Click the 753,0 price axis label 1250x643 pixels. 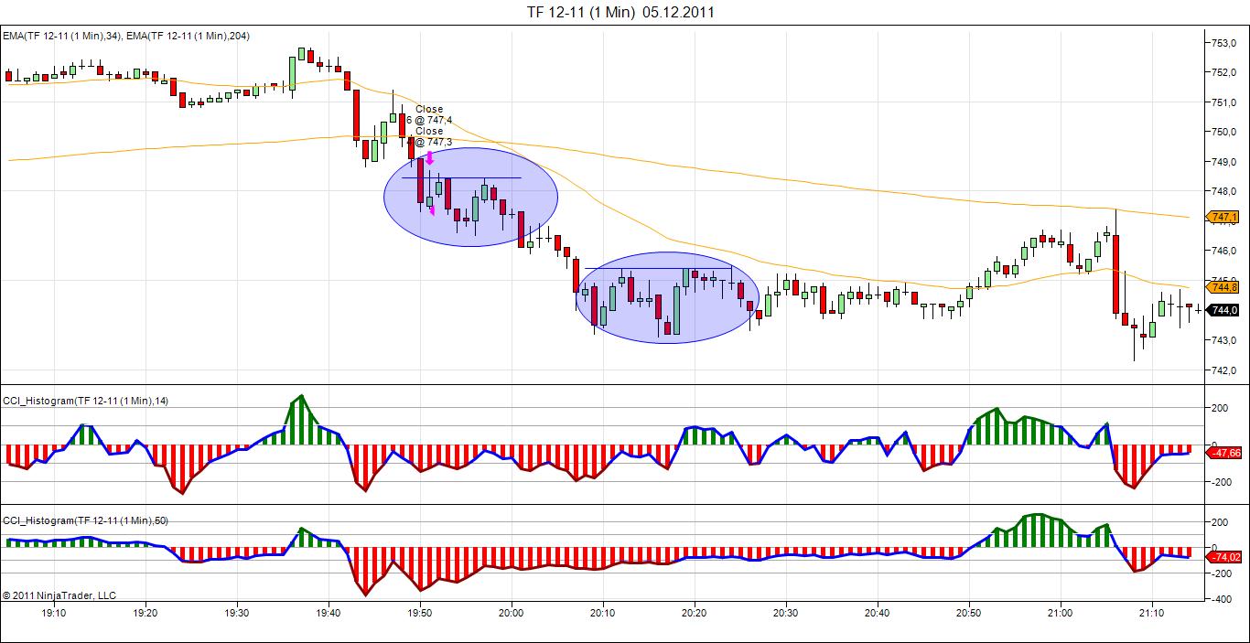point(1224,43)
